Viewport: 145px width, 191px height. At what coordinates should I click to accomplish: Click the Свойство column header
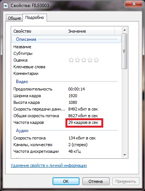(x=39, y=31)
